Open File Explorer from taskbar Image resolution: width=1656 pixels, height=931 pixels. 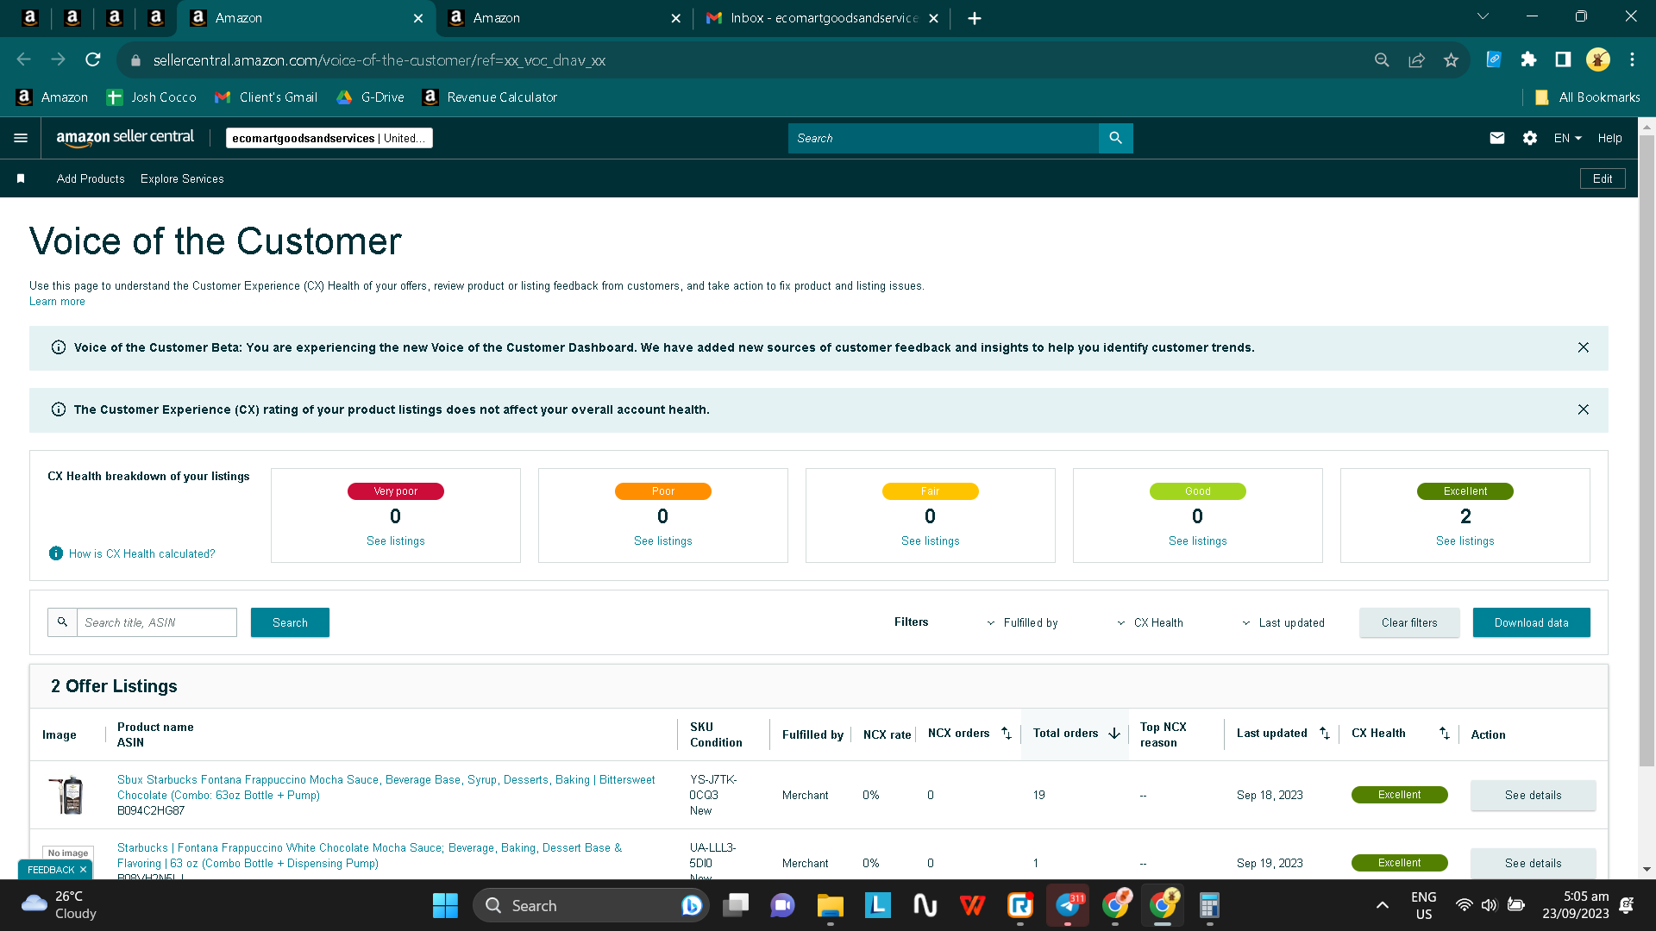pyautogui.click(x=830, y=905)
